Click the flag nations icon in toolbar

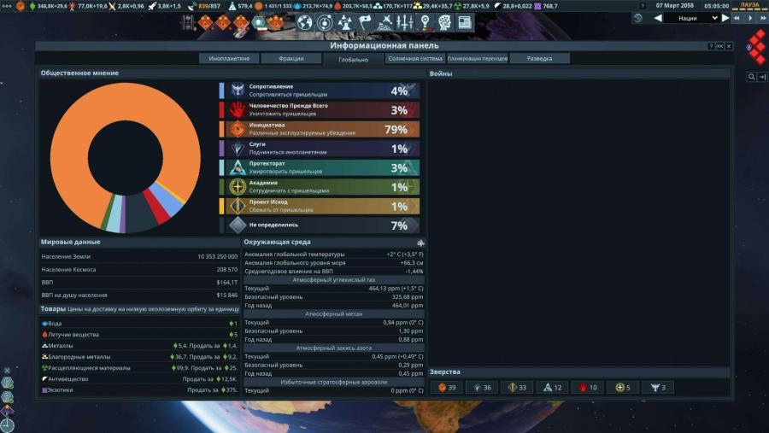tap(365, 22)
